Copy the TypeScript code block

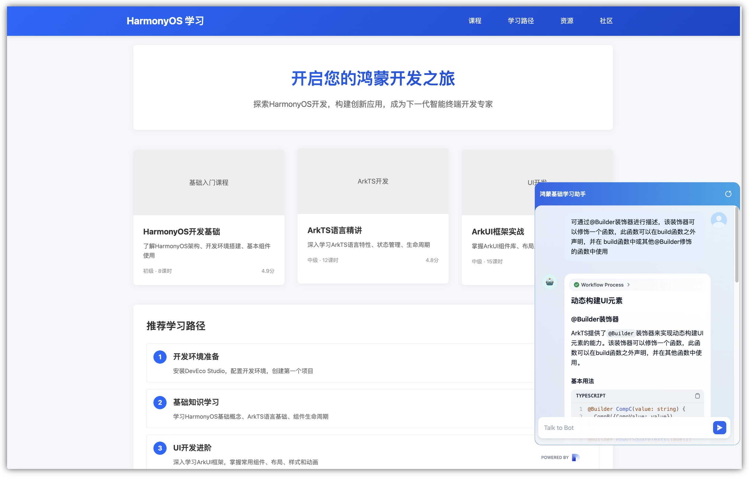point(697,396)
